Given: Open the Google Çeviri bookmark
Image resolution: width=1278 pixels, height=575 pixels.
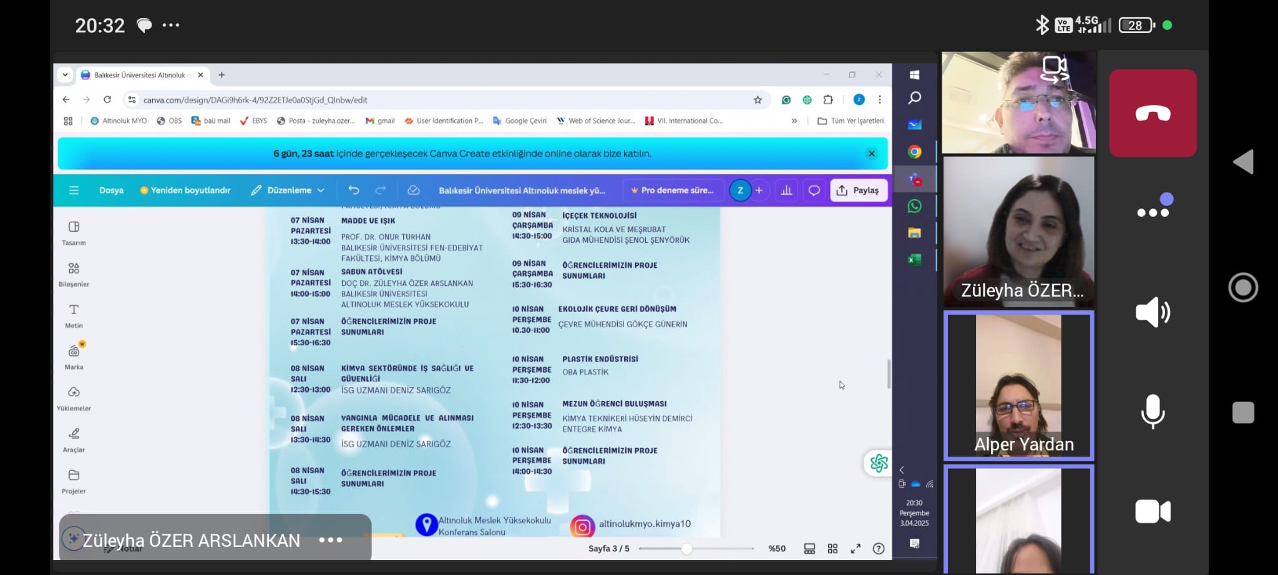Looking at the screenshot, I should [x=519, y=121].
